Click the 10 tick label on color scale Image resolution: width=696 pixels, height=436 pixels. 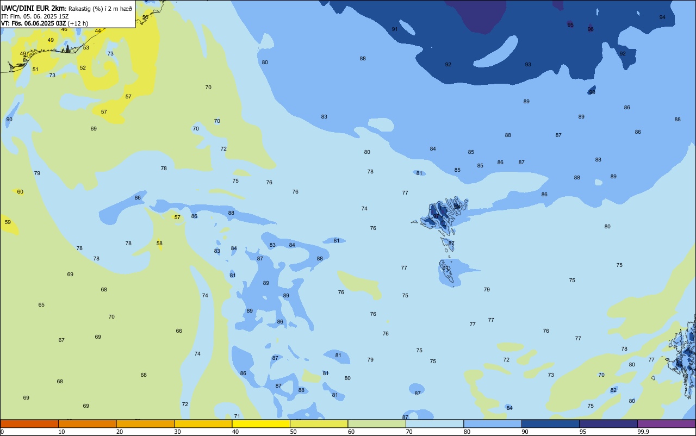coord(62,432)
